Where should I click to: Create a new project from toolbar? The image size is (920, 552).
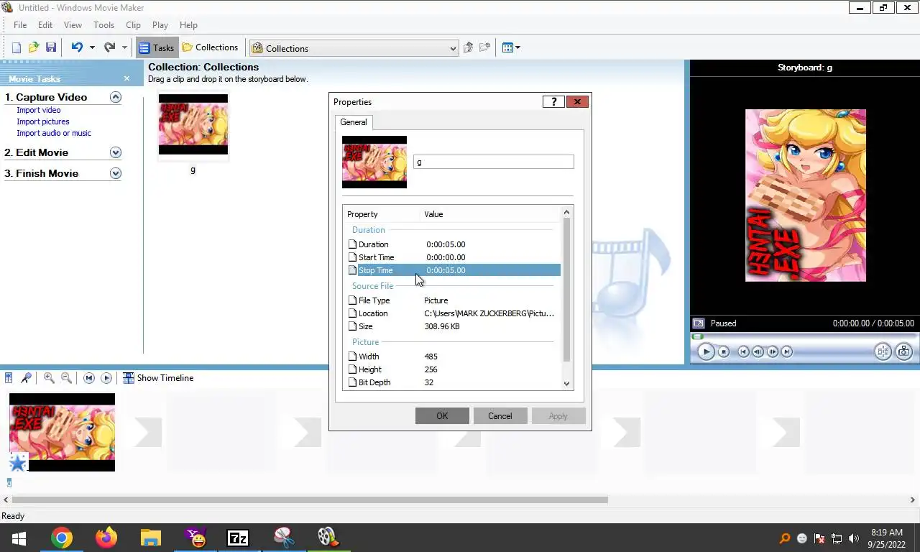tap(17, 47)
